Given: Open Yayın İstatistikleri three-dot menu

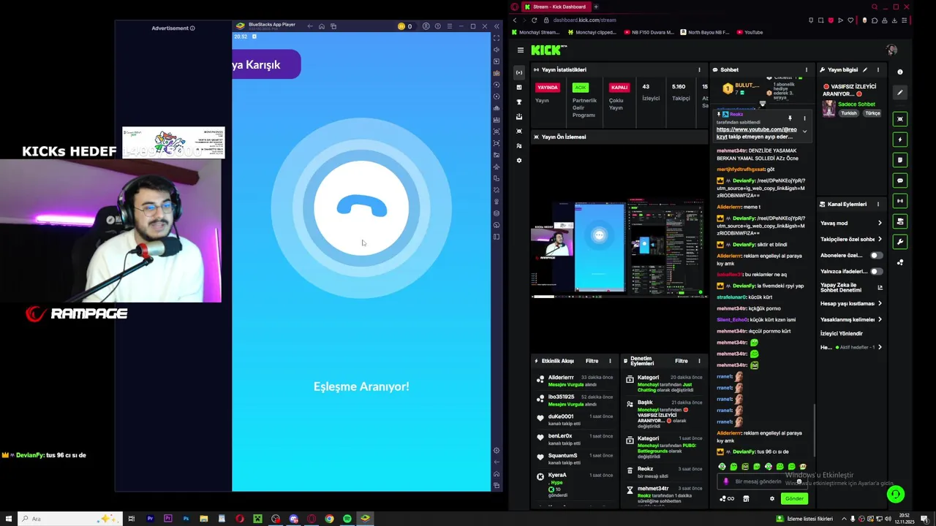Looking at the screenshot, I should coord(699,70).
